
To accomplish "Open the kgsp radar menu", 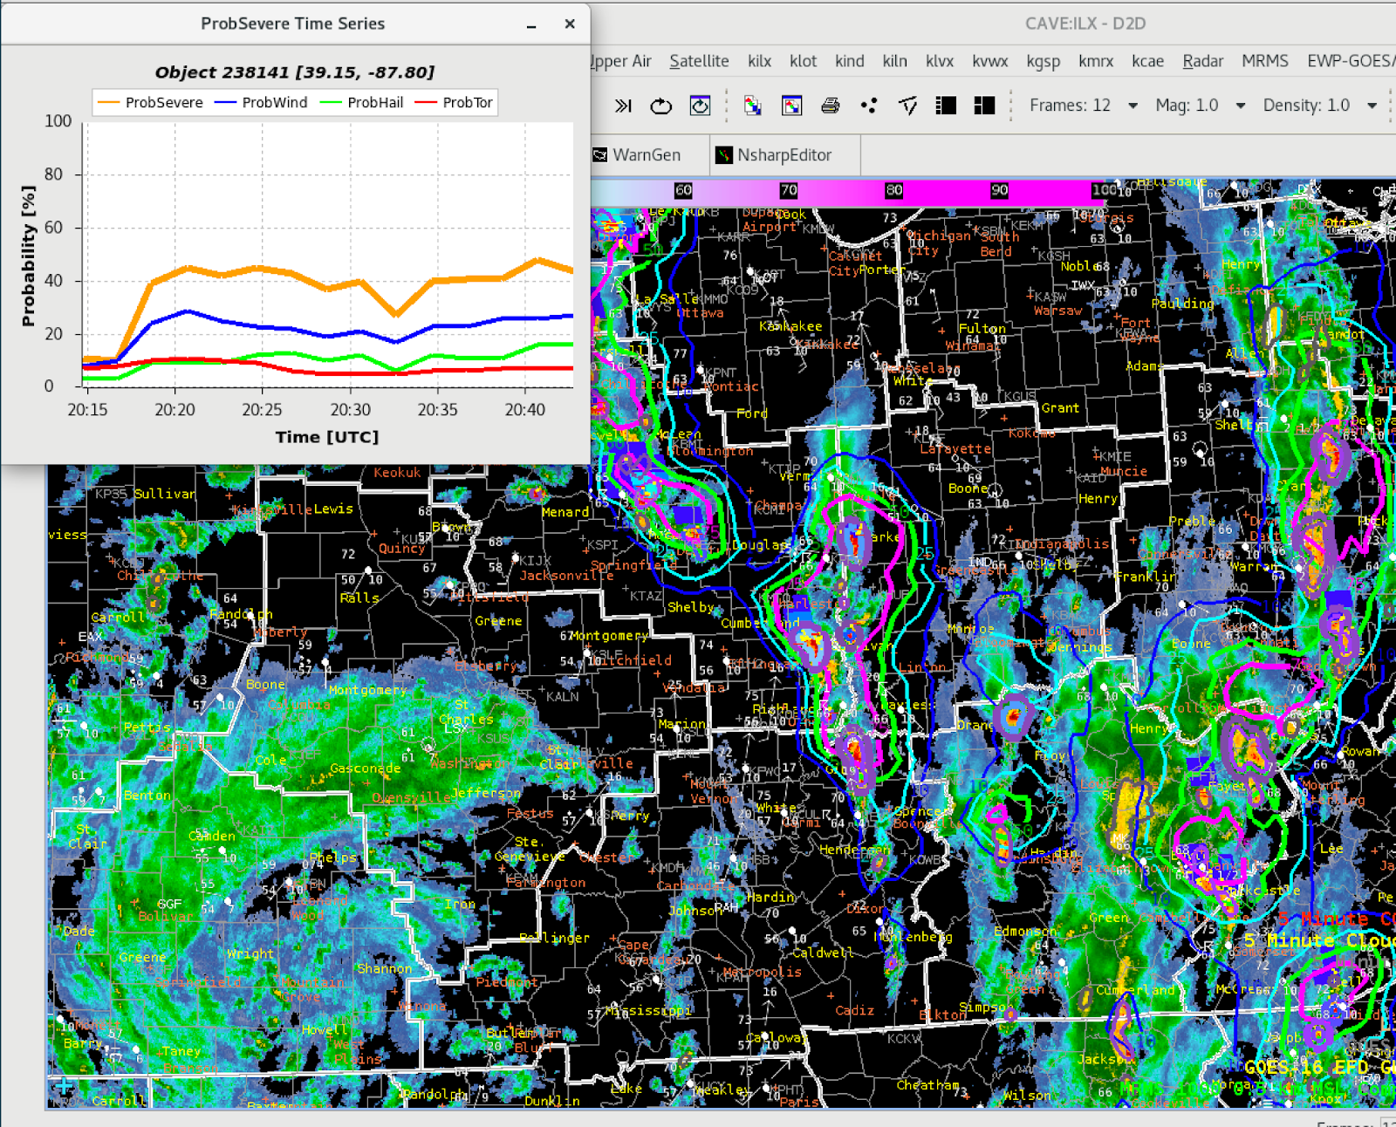I will pos(1043,61).
